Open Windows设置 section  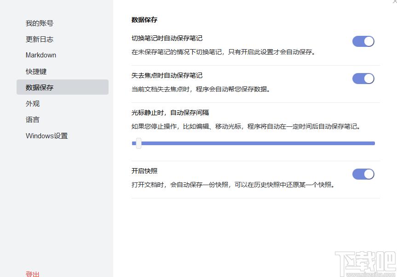coord(47,136)
